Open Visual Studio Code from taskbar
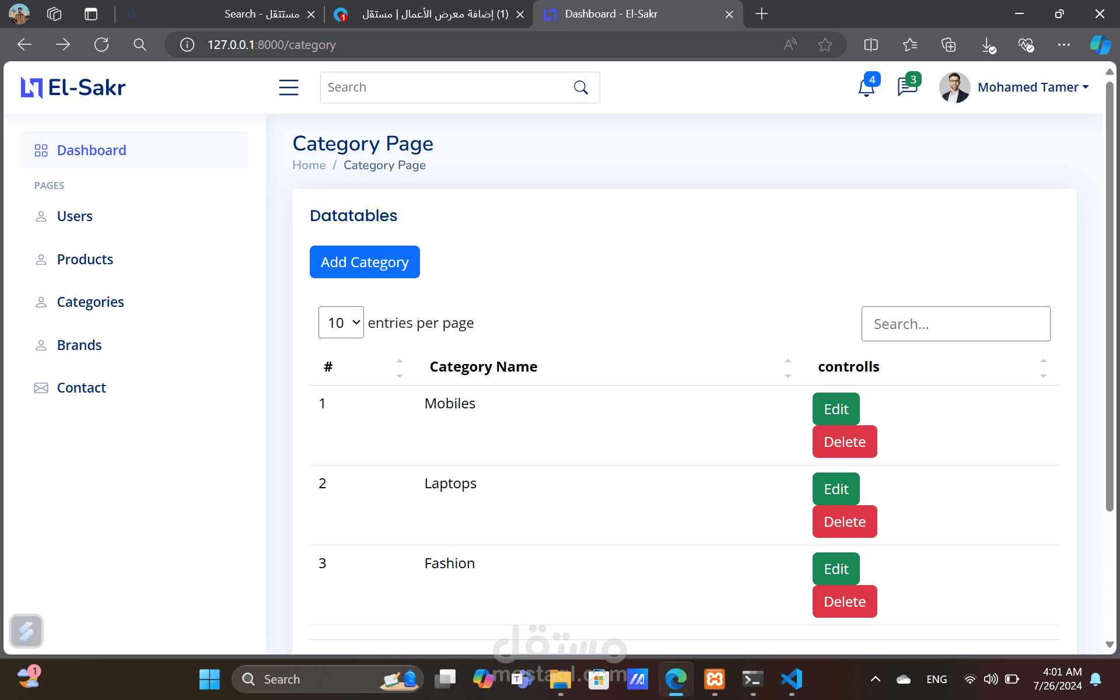The height and width of the screenshot is (700, 1120). [x=792, y=679]
